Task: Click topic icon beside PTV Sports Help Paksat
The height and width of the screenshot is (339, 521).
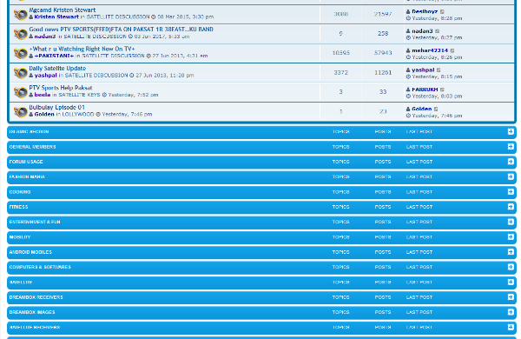Action: click(x=20, y=92)
